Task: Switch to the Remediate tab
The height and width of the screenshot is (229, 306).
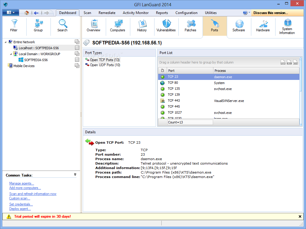Action: 107,13
